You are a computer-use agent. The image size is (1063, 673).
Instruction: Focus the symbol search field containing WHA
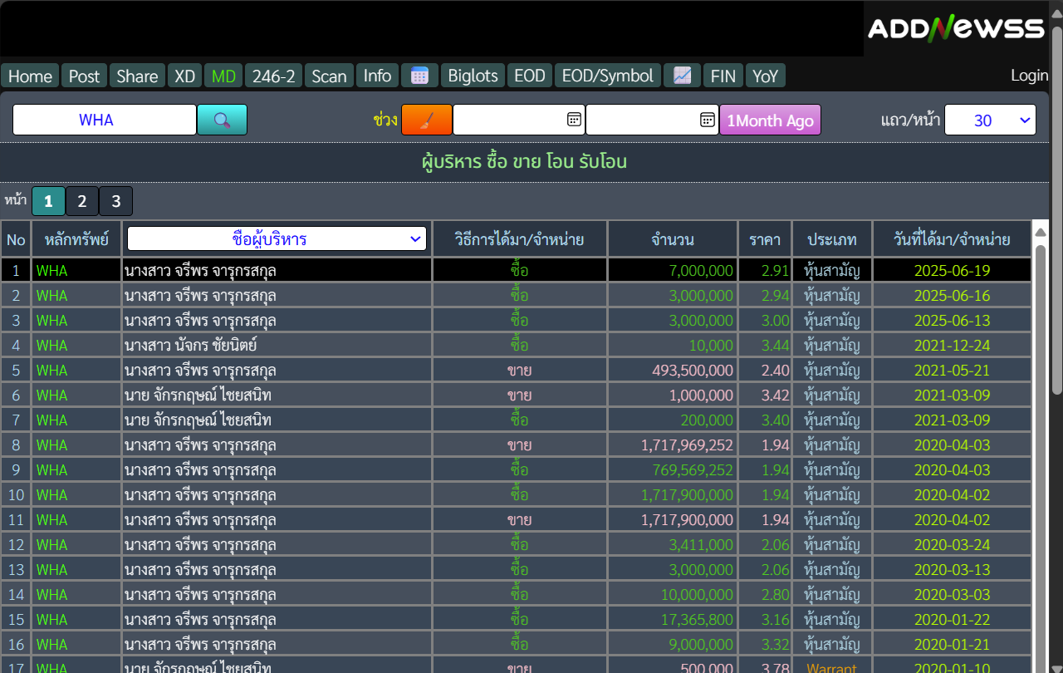point(105,120)
